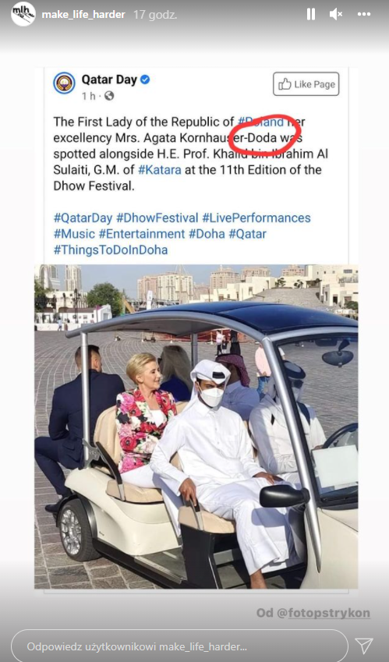389x662 pixels.
Task: Click the Like Page button
Action: click(306, 84)
